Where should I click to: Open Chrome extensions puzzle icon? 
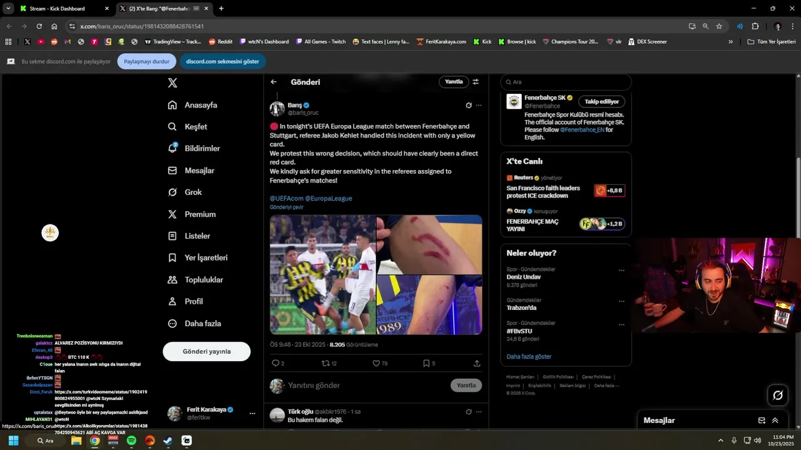coord(755,26)
